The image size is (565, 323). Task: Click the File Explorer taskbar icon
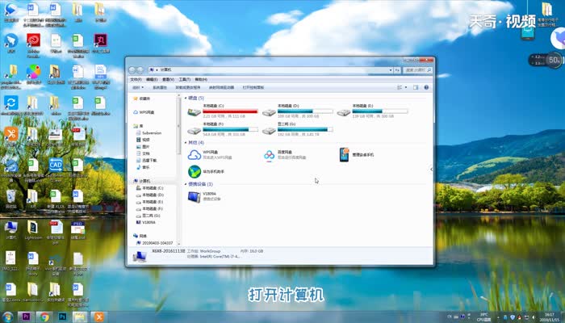pos(80,317)
